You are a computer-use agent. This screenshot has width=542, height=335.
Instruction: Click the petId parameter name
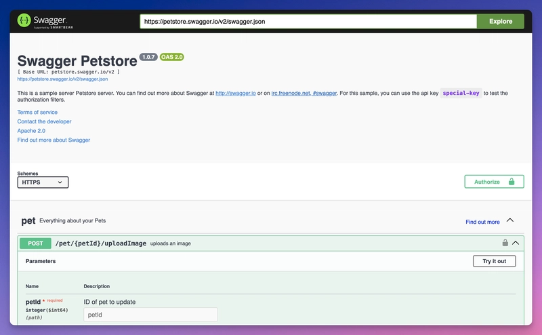[x=33, y=302]
